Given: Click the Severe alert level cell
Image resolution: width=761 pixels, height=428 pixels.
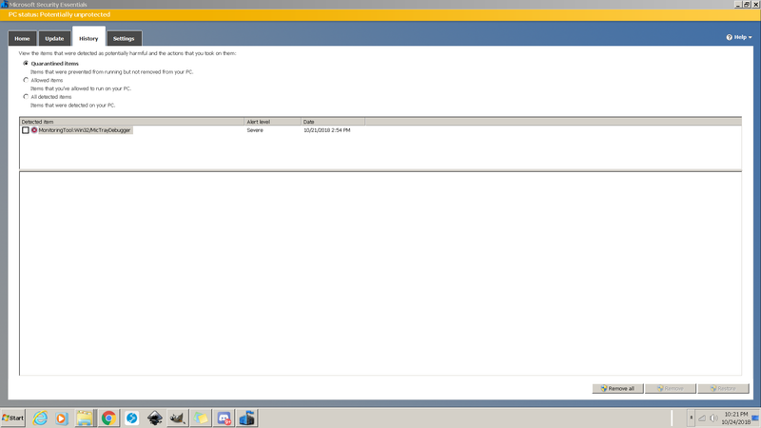Looking at the screenshot, I should pyautogui.click(x=255, y=130).
